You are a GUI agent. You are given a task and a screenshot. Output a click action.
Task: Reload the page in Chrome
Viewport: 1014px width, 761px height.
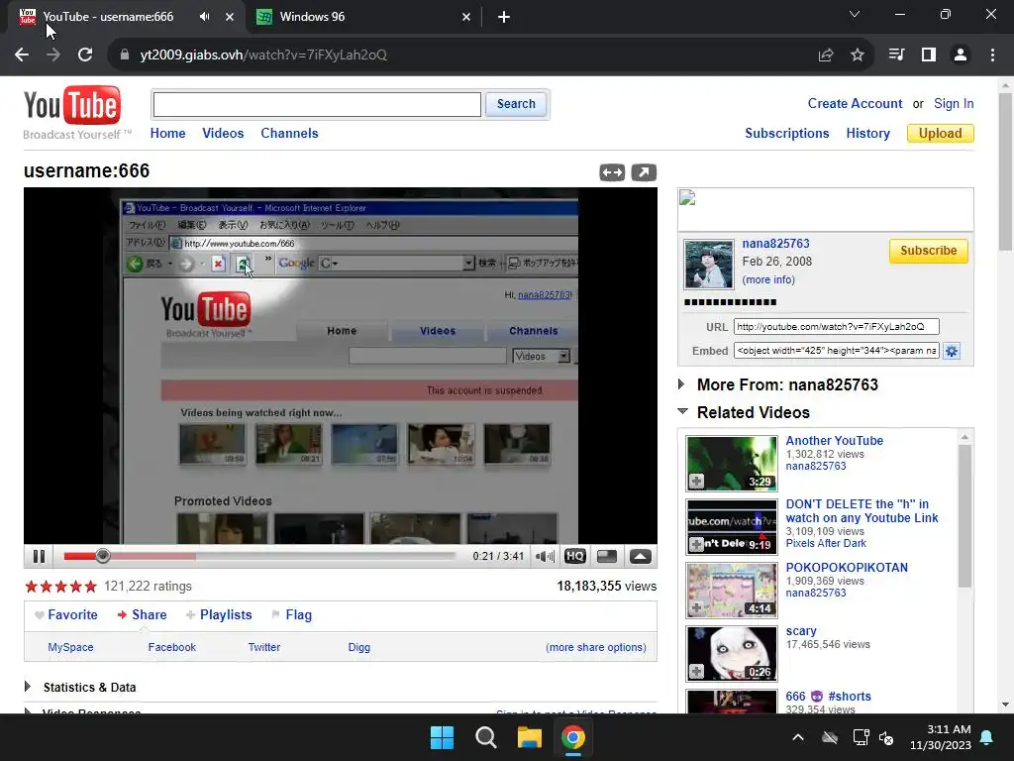tap(85, 55)
